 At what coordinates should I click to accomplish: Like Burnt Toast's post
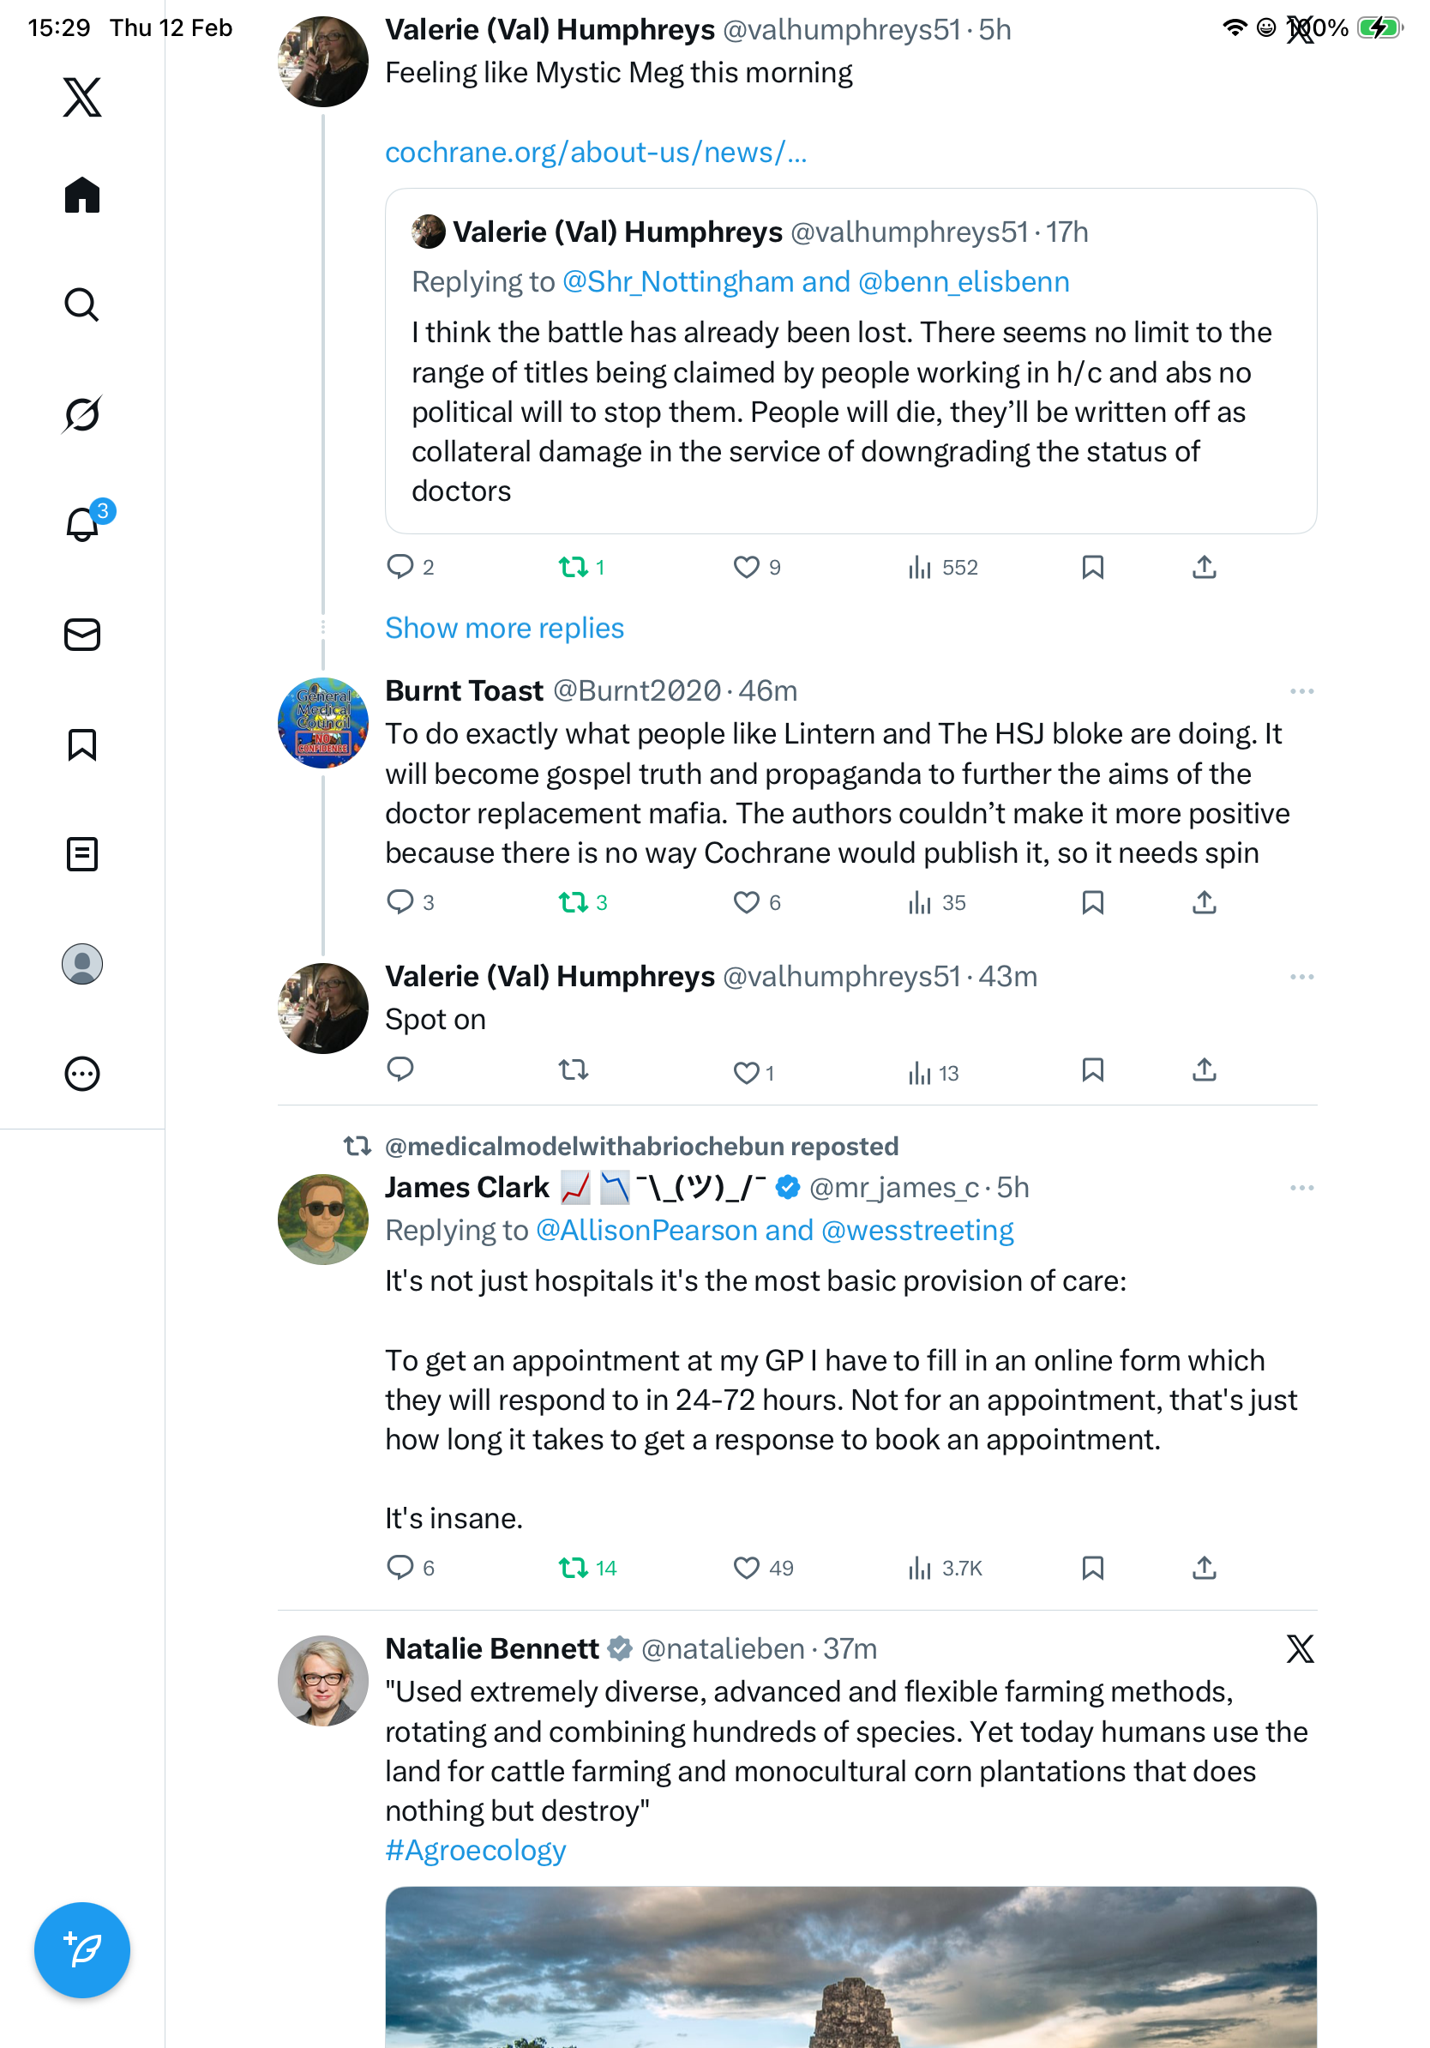(746, 902)
